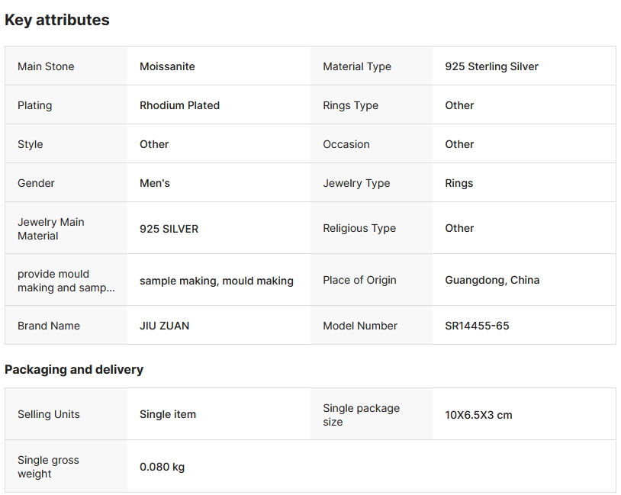Click the JIU ZUAN brand name
Viewport: 621px width, 495px height.
click(x=164, y=326)
